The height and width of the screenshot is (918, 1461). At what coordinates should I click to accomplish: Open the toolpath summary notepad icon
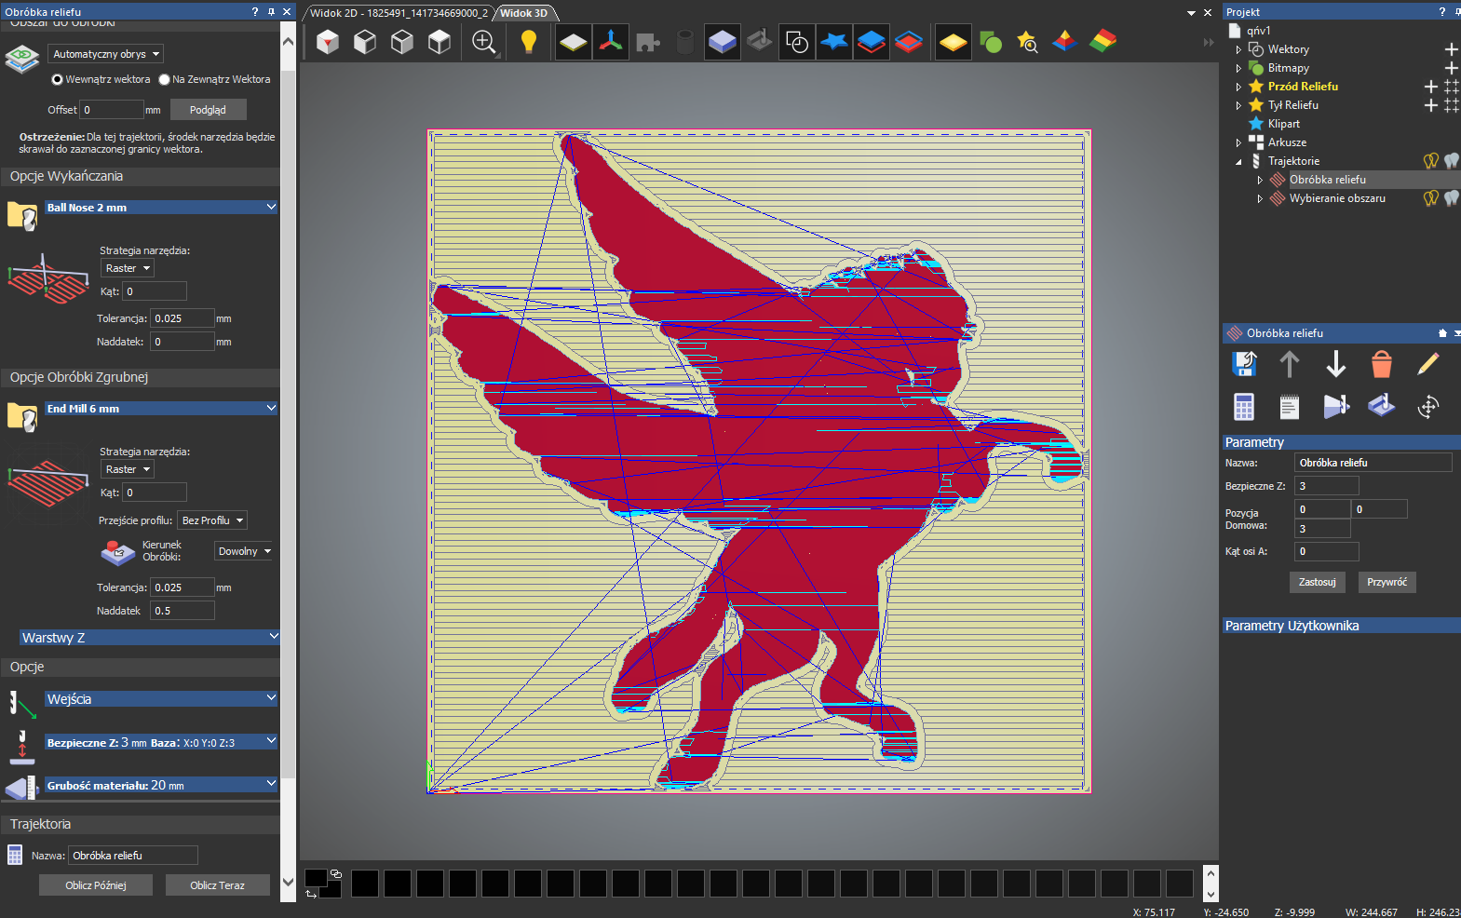pos(1290,407)
